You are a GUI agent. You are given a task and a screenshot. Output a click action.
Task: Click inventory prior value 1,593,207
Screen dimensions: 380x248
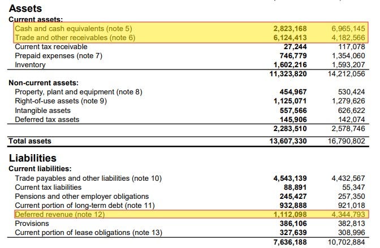tap(348, 65)
